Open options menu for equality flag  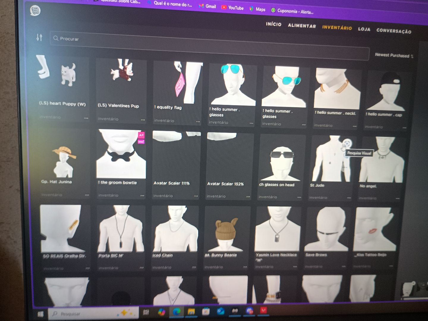point(198,122)
